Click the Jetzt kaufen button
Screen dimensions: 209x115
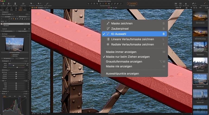point(132,4)
